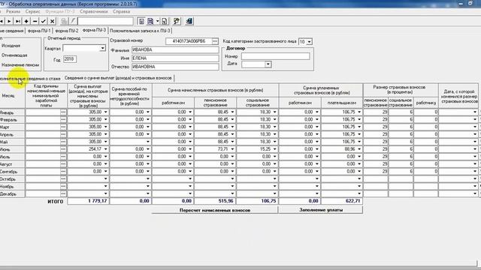Click the Год field showing 2018

point(70,59)
